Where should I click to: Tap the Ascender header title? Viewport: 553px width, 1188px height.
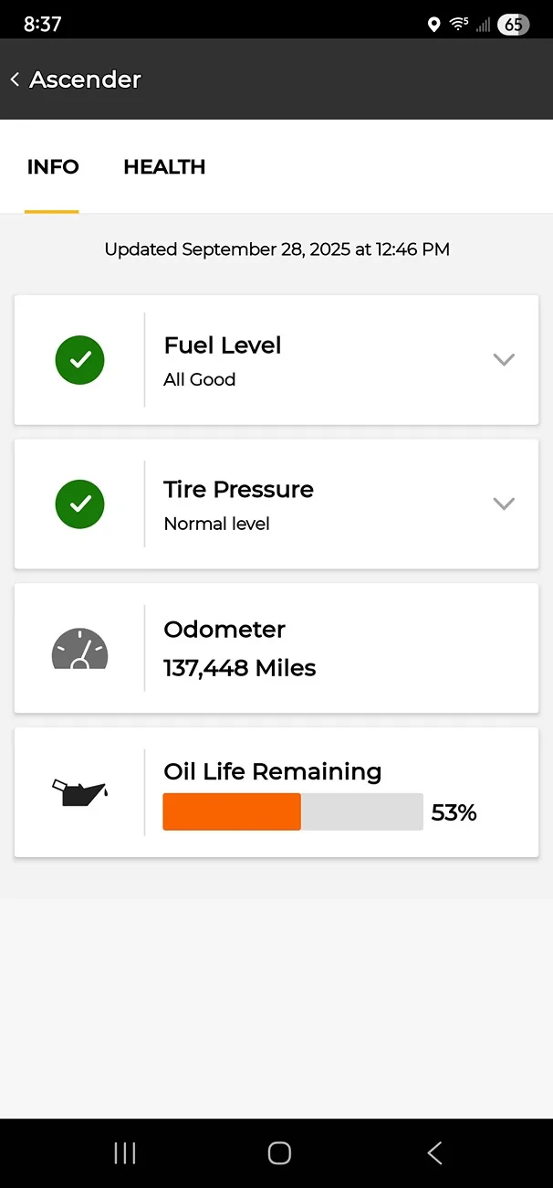[x=85, y=80]
